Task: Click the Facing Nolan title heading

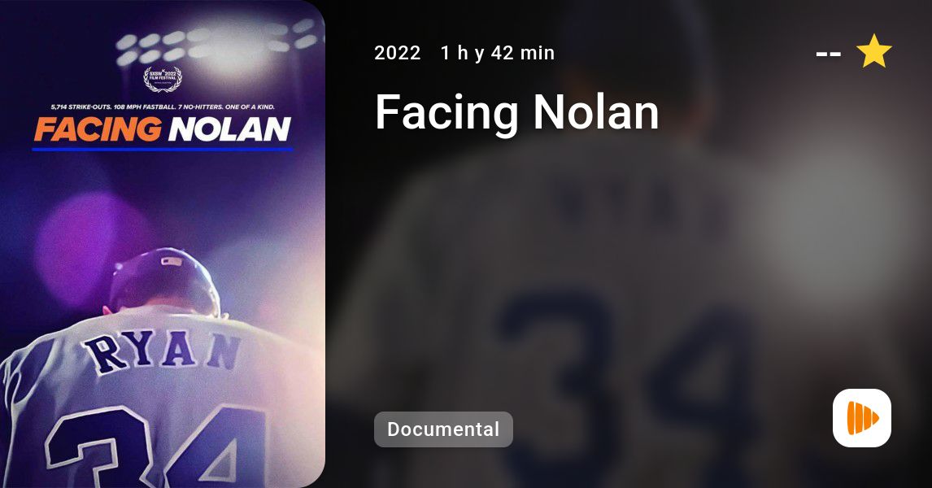Action: coord(517,111)
